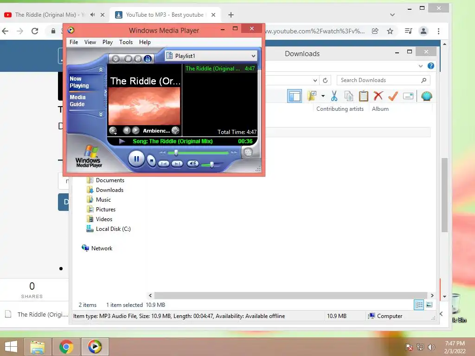Switch Downloads to large icons view
Viewport: 475px width, 356px height.
click(429, 305)
